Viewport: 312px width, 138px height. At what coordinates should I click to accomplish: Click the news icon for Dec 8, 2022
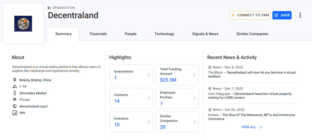(210, 67)
